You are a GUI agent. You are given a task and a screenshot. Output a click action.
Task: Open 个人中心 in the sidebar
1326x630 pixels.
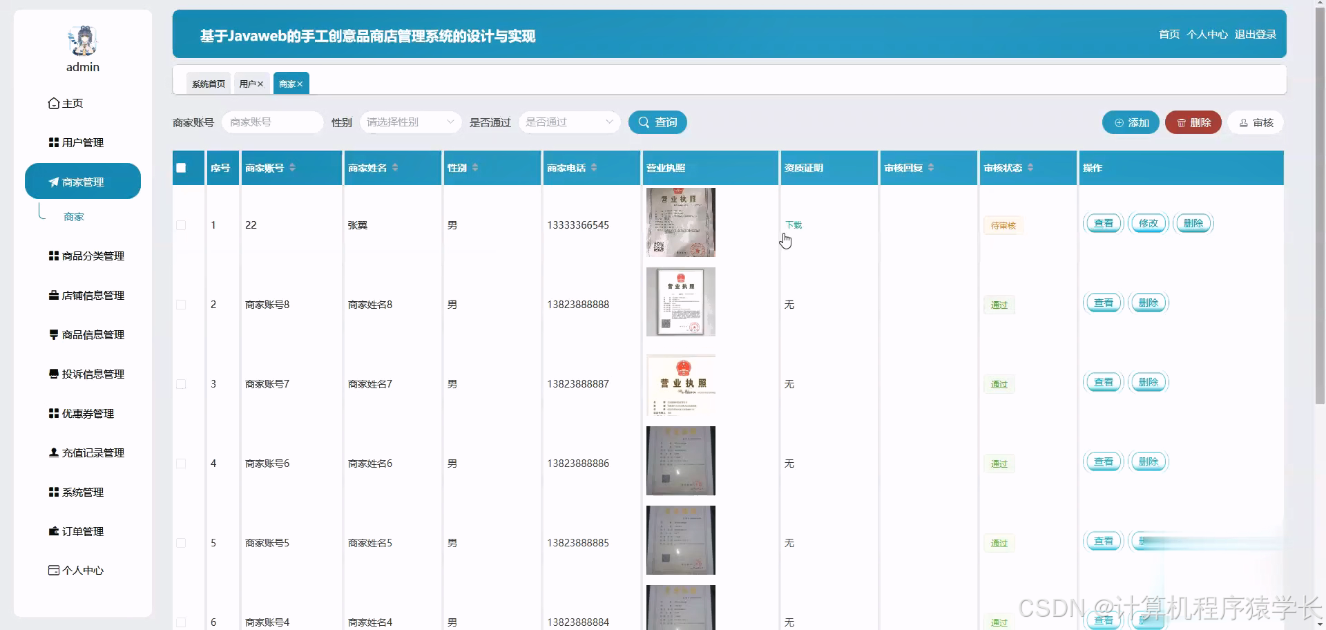pyautogui.click(x=82, y=571)
